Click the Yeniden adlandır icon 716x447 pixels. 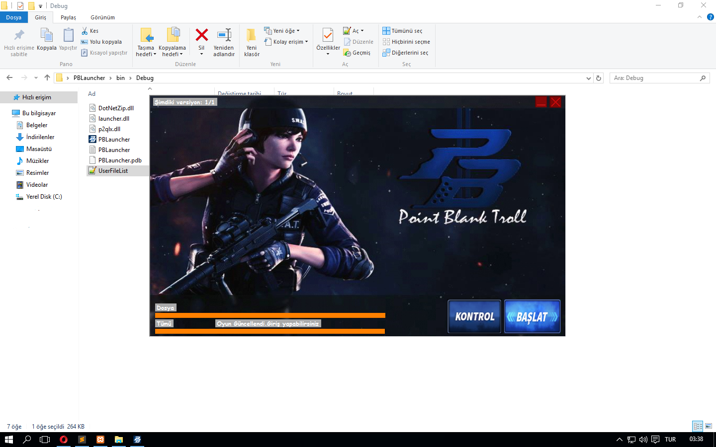point(224,35)
